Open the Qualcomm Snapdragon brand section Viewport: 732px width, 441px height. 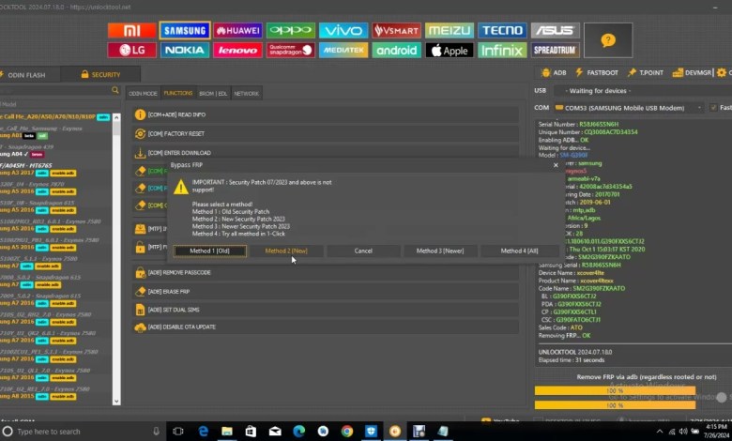[x=290, y=51]
